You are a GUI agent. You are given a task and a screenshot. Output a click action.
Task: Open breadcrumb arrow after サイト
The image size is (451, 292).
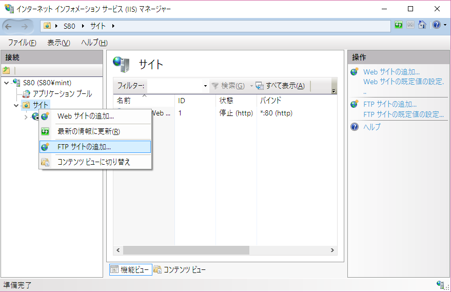(x=113, y=26)
